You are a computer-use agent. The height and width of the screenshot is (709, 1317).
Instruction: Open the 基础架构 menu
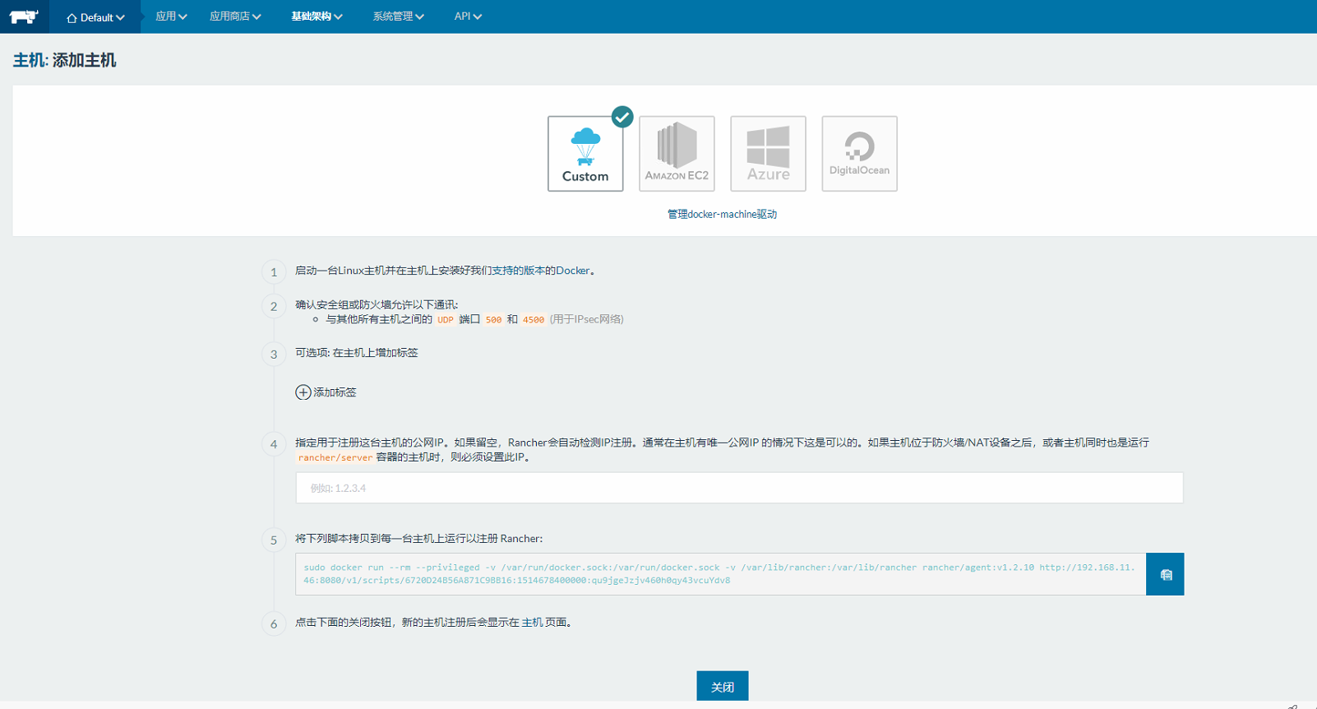(x=317, y=16)
